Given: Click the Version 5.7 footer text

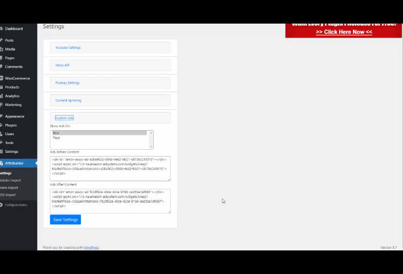Looking at the screenshot, I should click(389, 248).
